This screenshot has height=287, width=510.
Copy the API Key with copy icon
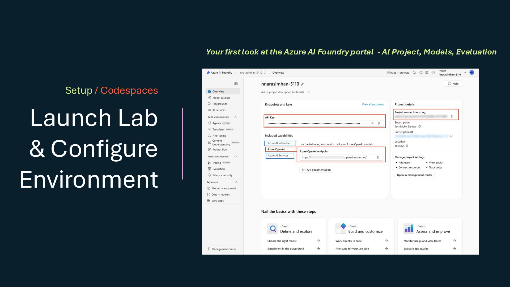tap(379, 123)
